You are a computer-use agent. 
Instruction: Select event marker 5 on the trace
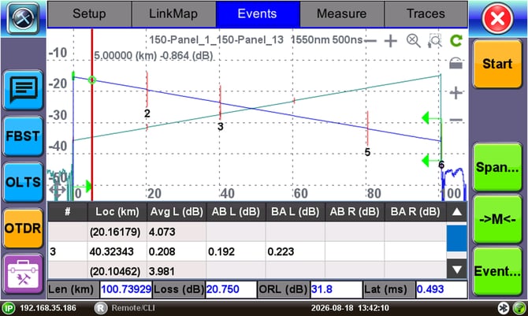(x=367, y=152)
